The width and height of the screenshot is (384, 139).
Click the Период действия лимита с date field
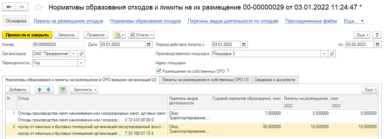pos(226,44)
